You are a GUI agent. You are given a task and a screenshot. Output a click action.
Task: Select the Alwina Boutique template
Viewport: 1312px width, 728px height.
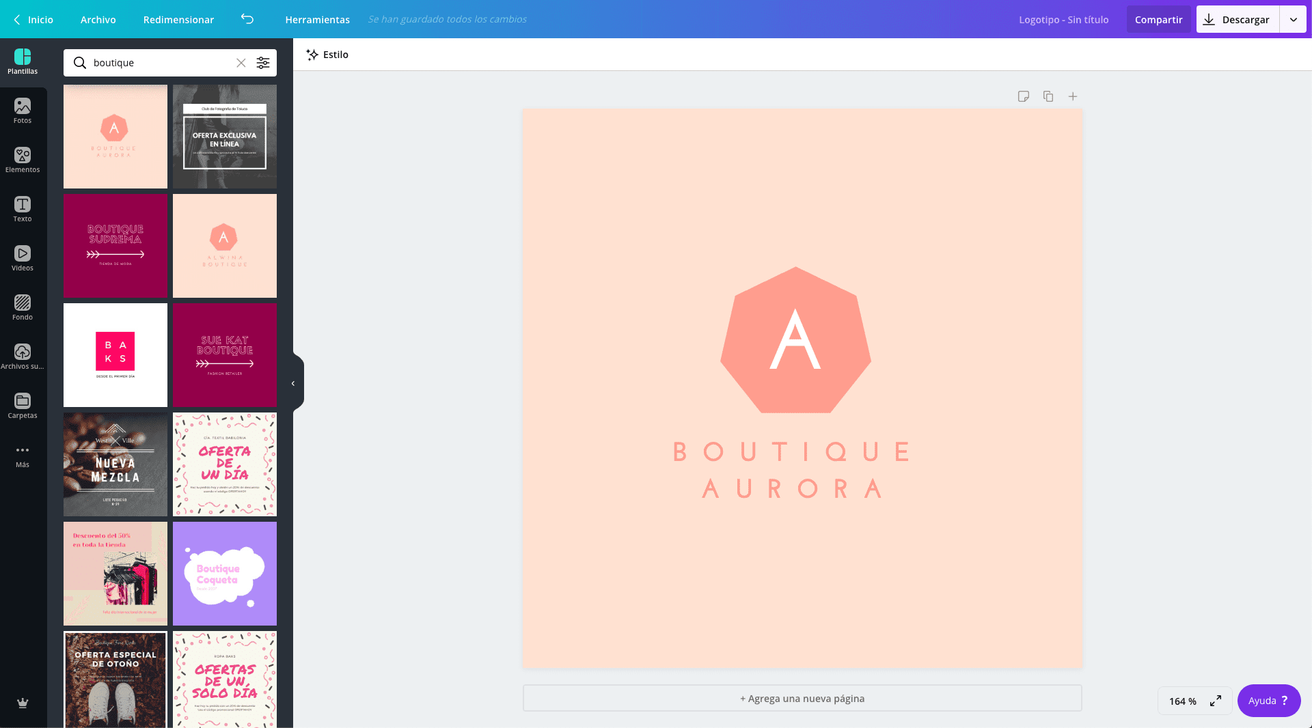coord(225,246)
